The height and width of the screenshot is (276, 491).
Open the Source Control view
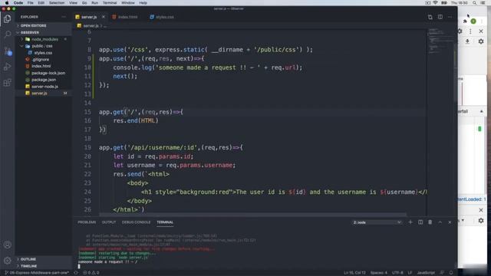click(8, 51)
